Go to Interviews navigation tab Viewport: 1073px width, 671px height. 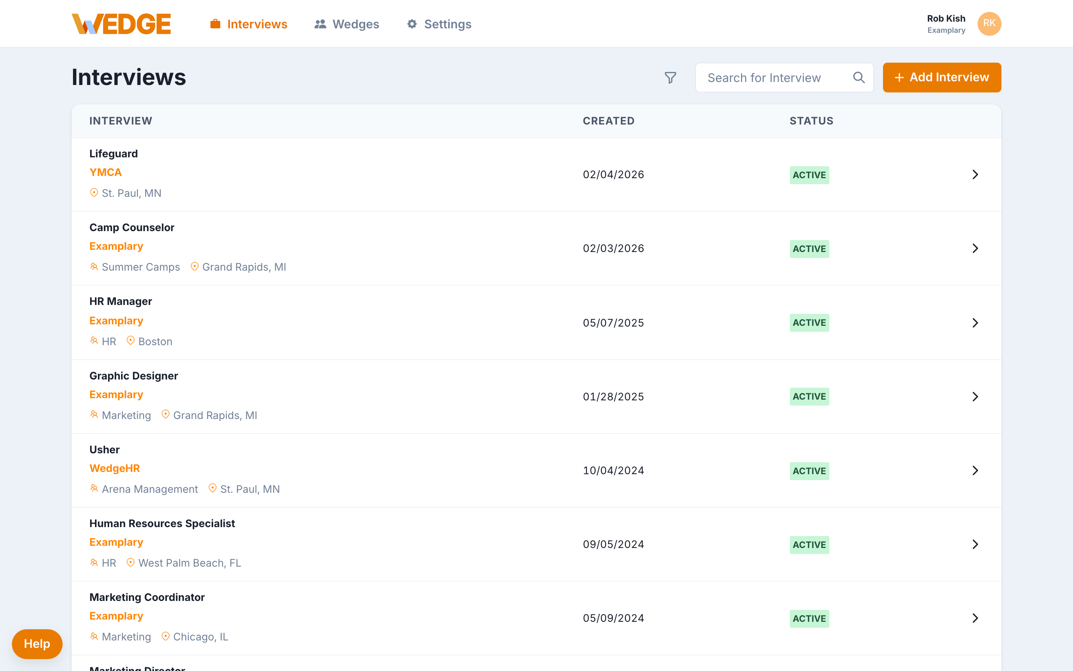249,24
